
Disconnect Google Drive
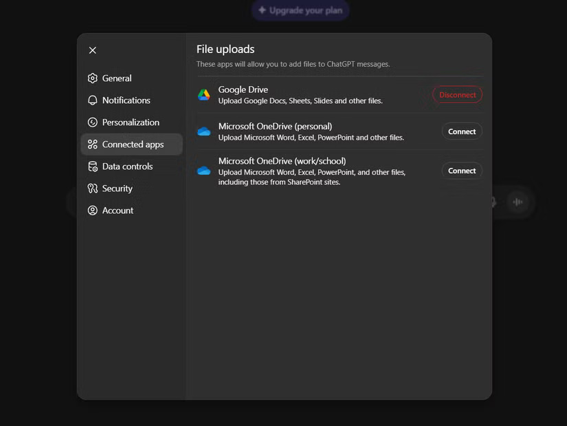[456, 94]
